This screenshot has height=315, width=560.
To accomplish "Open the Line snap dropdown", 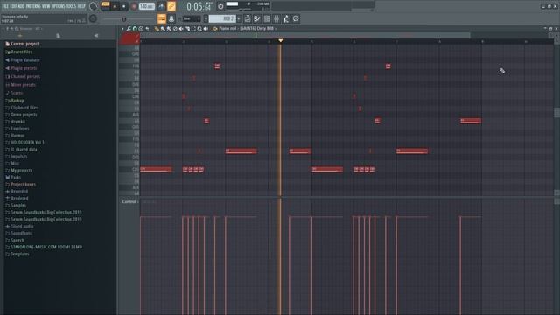I will coord(192,18).
